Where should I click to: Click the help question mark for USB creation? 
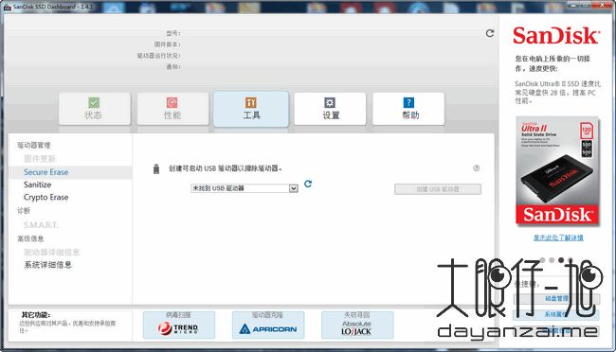click(x=476, y=168)
